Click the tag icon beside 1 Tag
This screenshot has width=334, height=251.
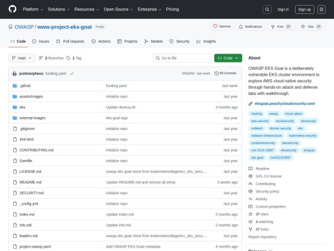(x=68, y=58)
